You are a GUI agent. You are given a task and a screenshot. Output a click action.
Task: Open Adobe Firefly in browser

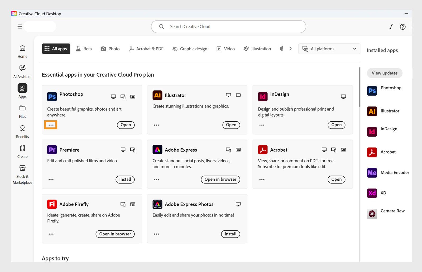point(115,234)
